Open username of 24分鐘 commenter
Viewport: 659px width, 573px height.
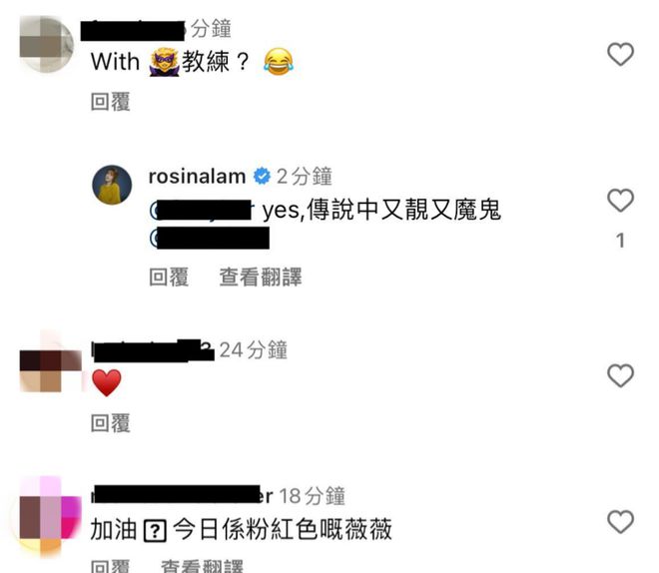[x=153, y=350]
